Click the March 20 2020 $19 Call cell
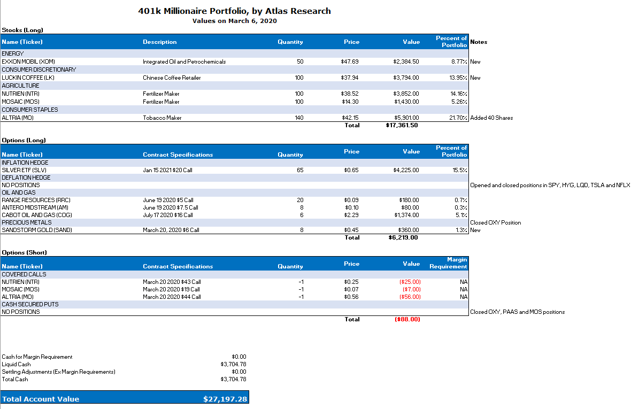Image resolution: width=639 pixels, height=409 pixels. click(x=172, y=289)
